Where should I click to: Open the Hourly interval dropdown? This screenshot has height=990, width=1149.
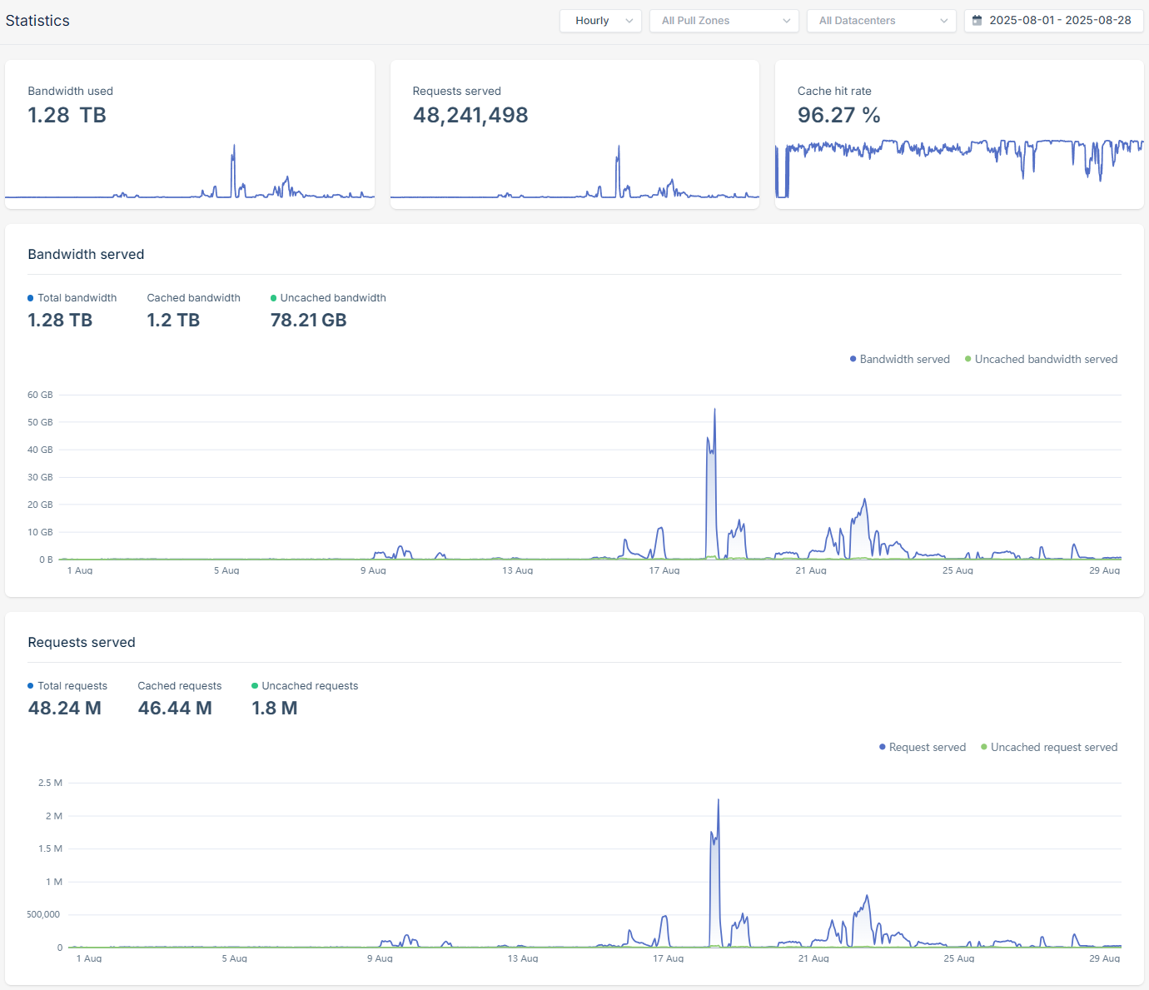point(600,21)
